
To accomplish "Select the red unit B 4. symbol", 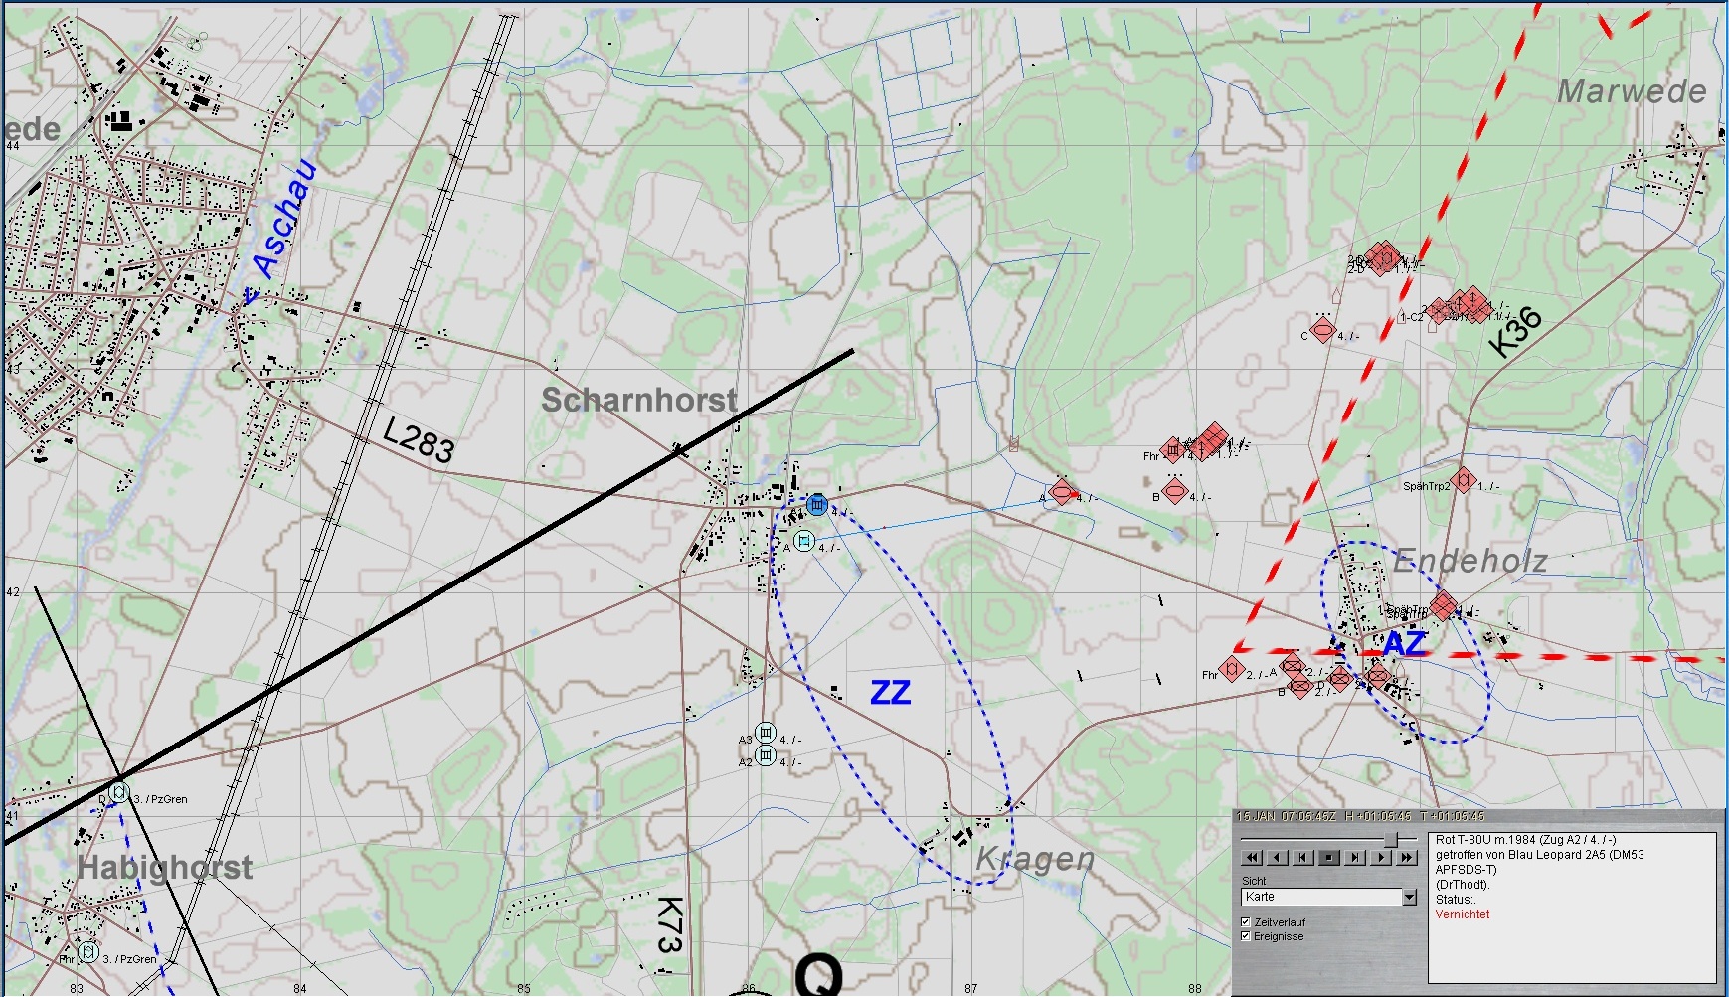I will [x=1175, y=491].
